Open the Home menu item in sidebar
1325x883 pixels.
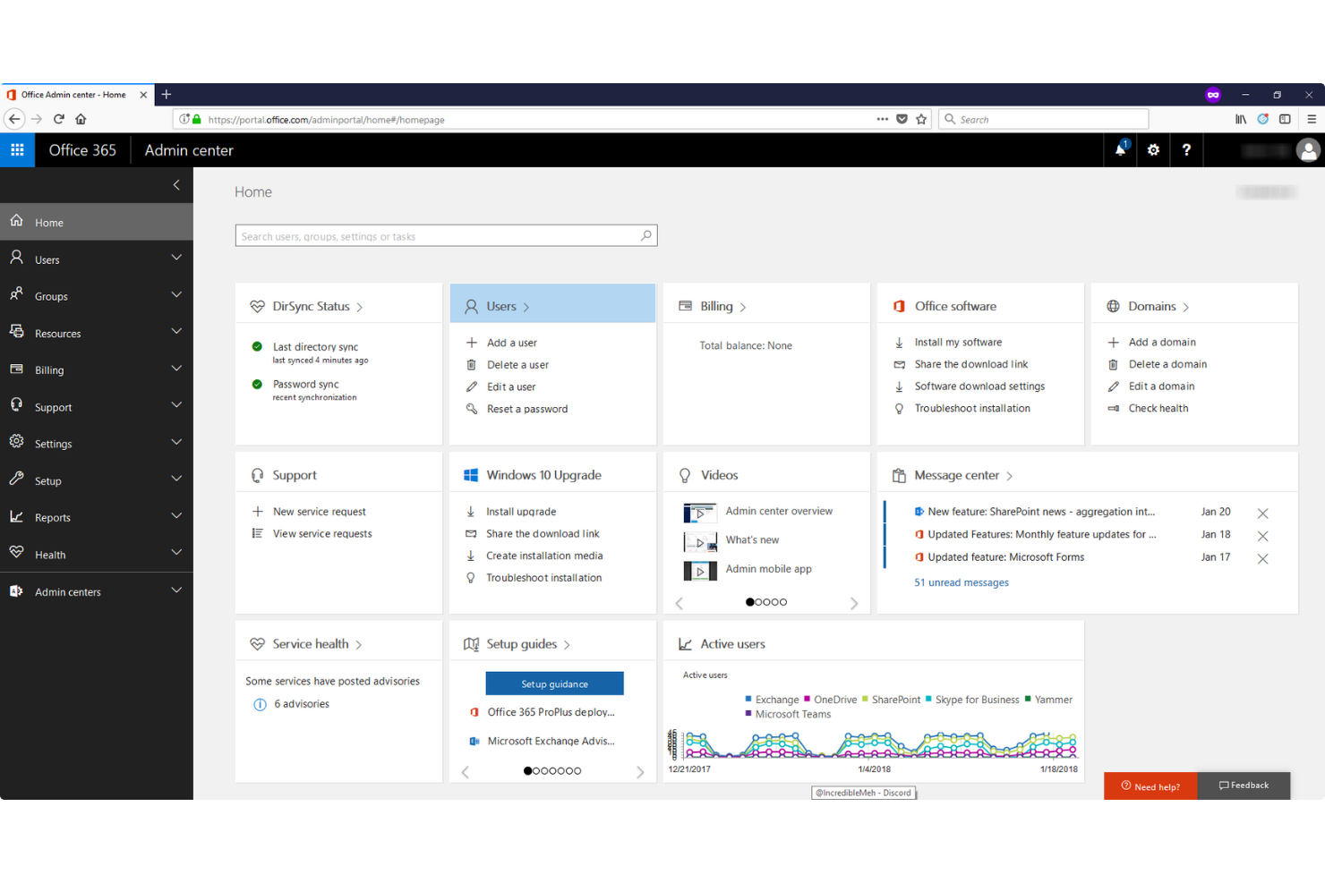[49, 222]
